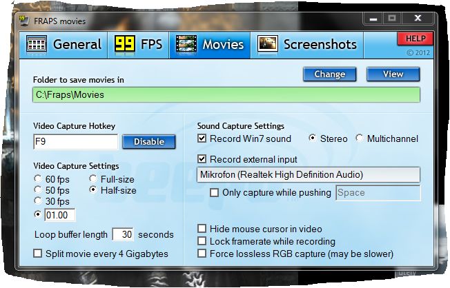450x288 pixels.
Task: Click the red HELP button
Action: coord(415,39)
